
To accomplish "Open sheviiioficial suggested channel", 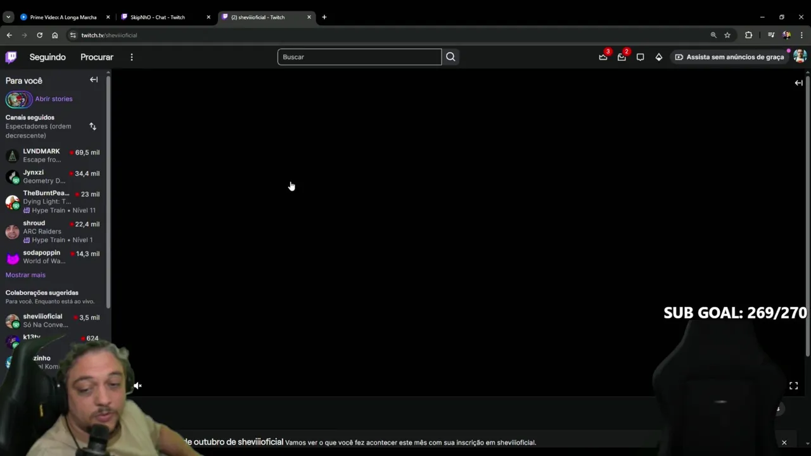I will click(x=53, y=320).
